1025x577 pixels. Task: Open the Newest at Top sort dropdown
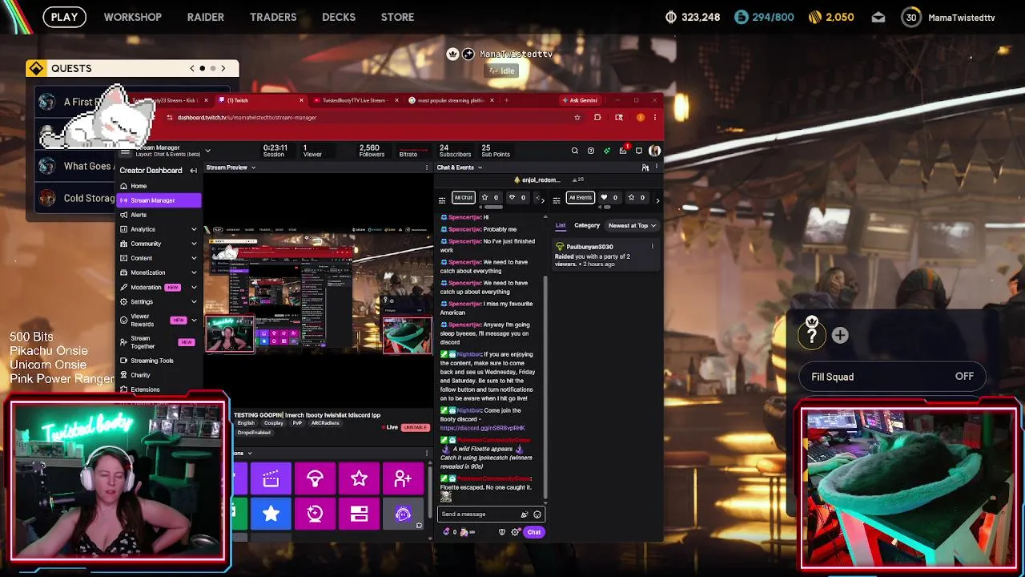(632, 226)
